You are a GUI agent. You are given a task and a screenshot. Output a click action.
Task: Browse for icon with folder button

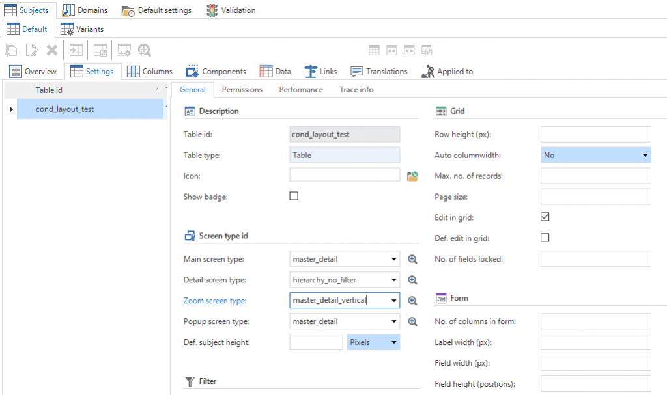[x=412, y=176]
